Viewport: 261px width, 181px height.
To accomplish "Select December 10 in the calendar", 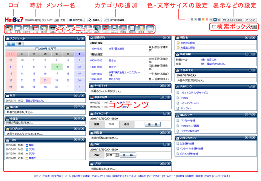I will tap(57, 67).
